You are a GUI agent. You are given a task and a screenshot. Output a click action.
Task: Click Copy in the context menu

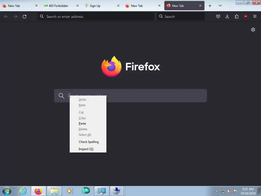tap(88, 118)
